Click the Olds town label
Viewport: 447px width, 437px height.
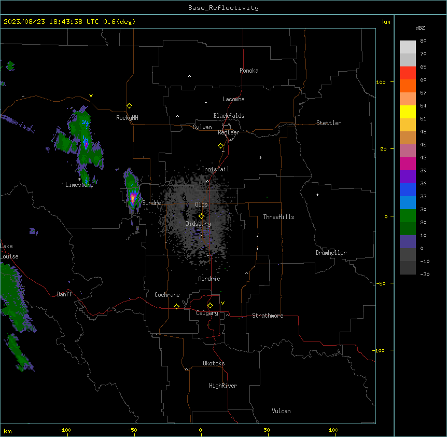[x=201, y=204]
